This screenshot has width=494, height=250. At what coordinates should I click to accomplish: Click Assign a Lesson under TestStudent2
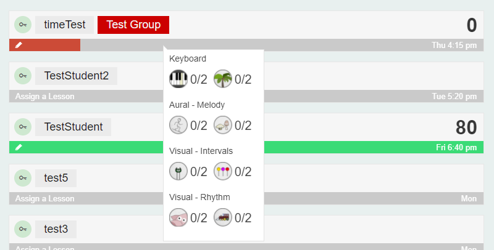44,96
